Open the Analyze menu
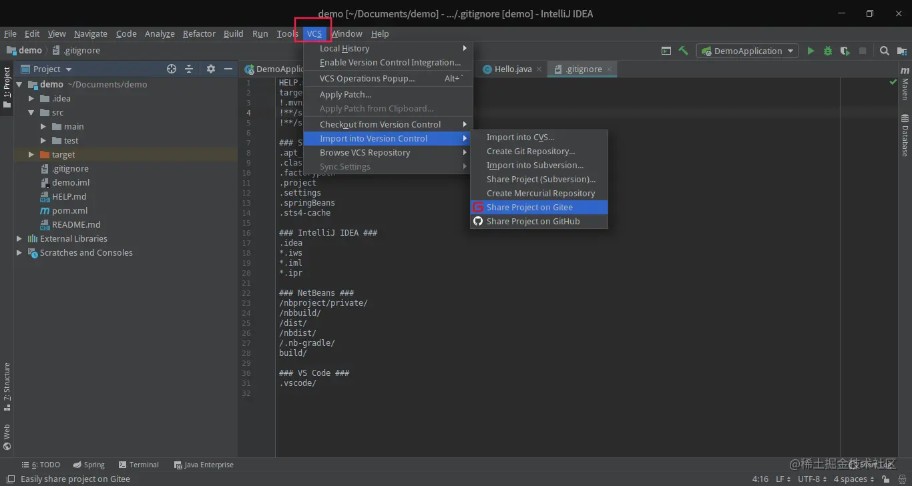912x486 pixels. [x=160, y=34]
